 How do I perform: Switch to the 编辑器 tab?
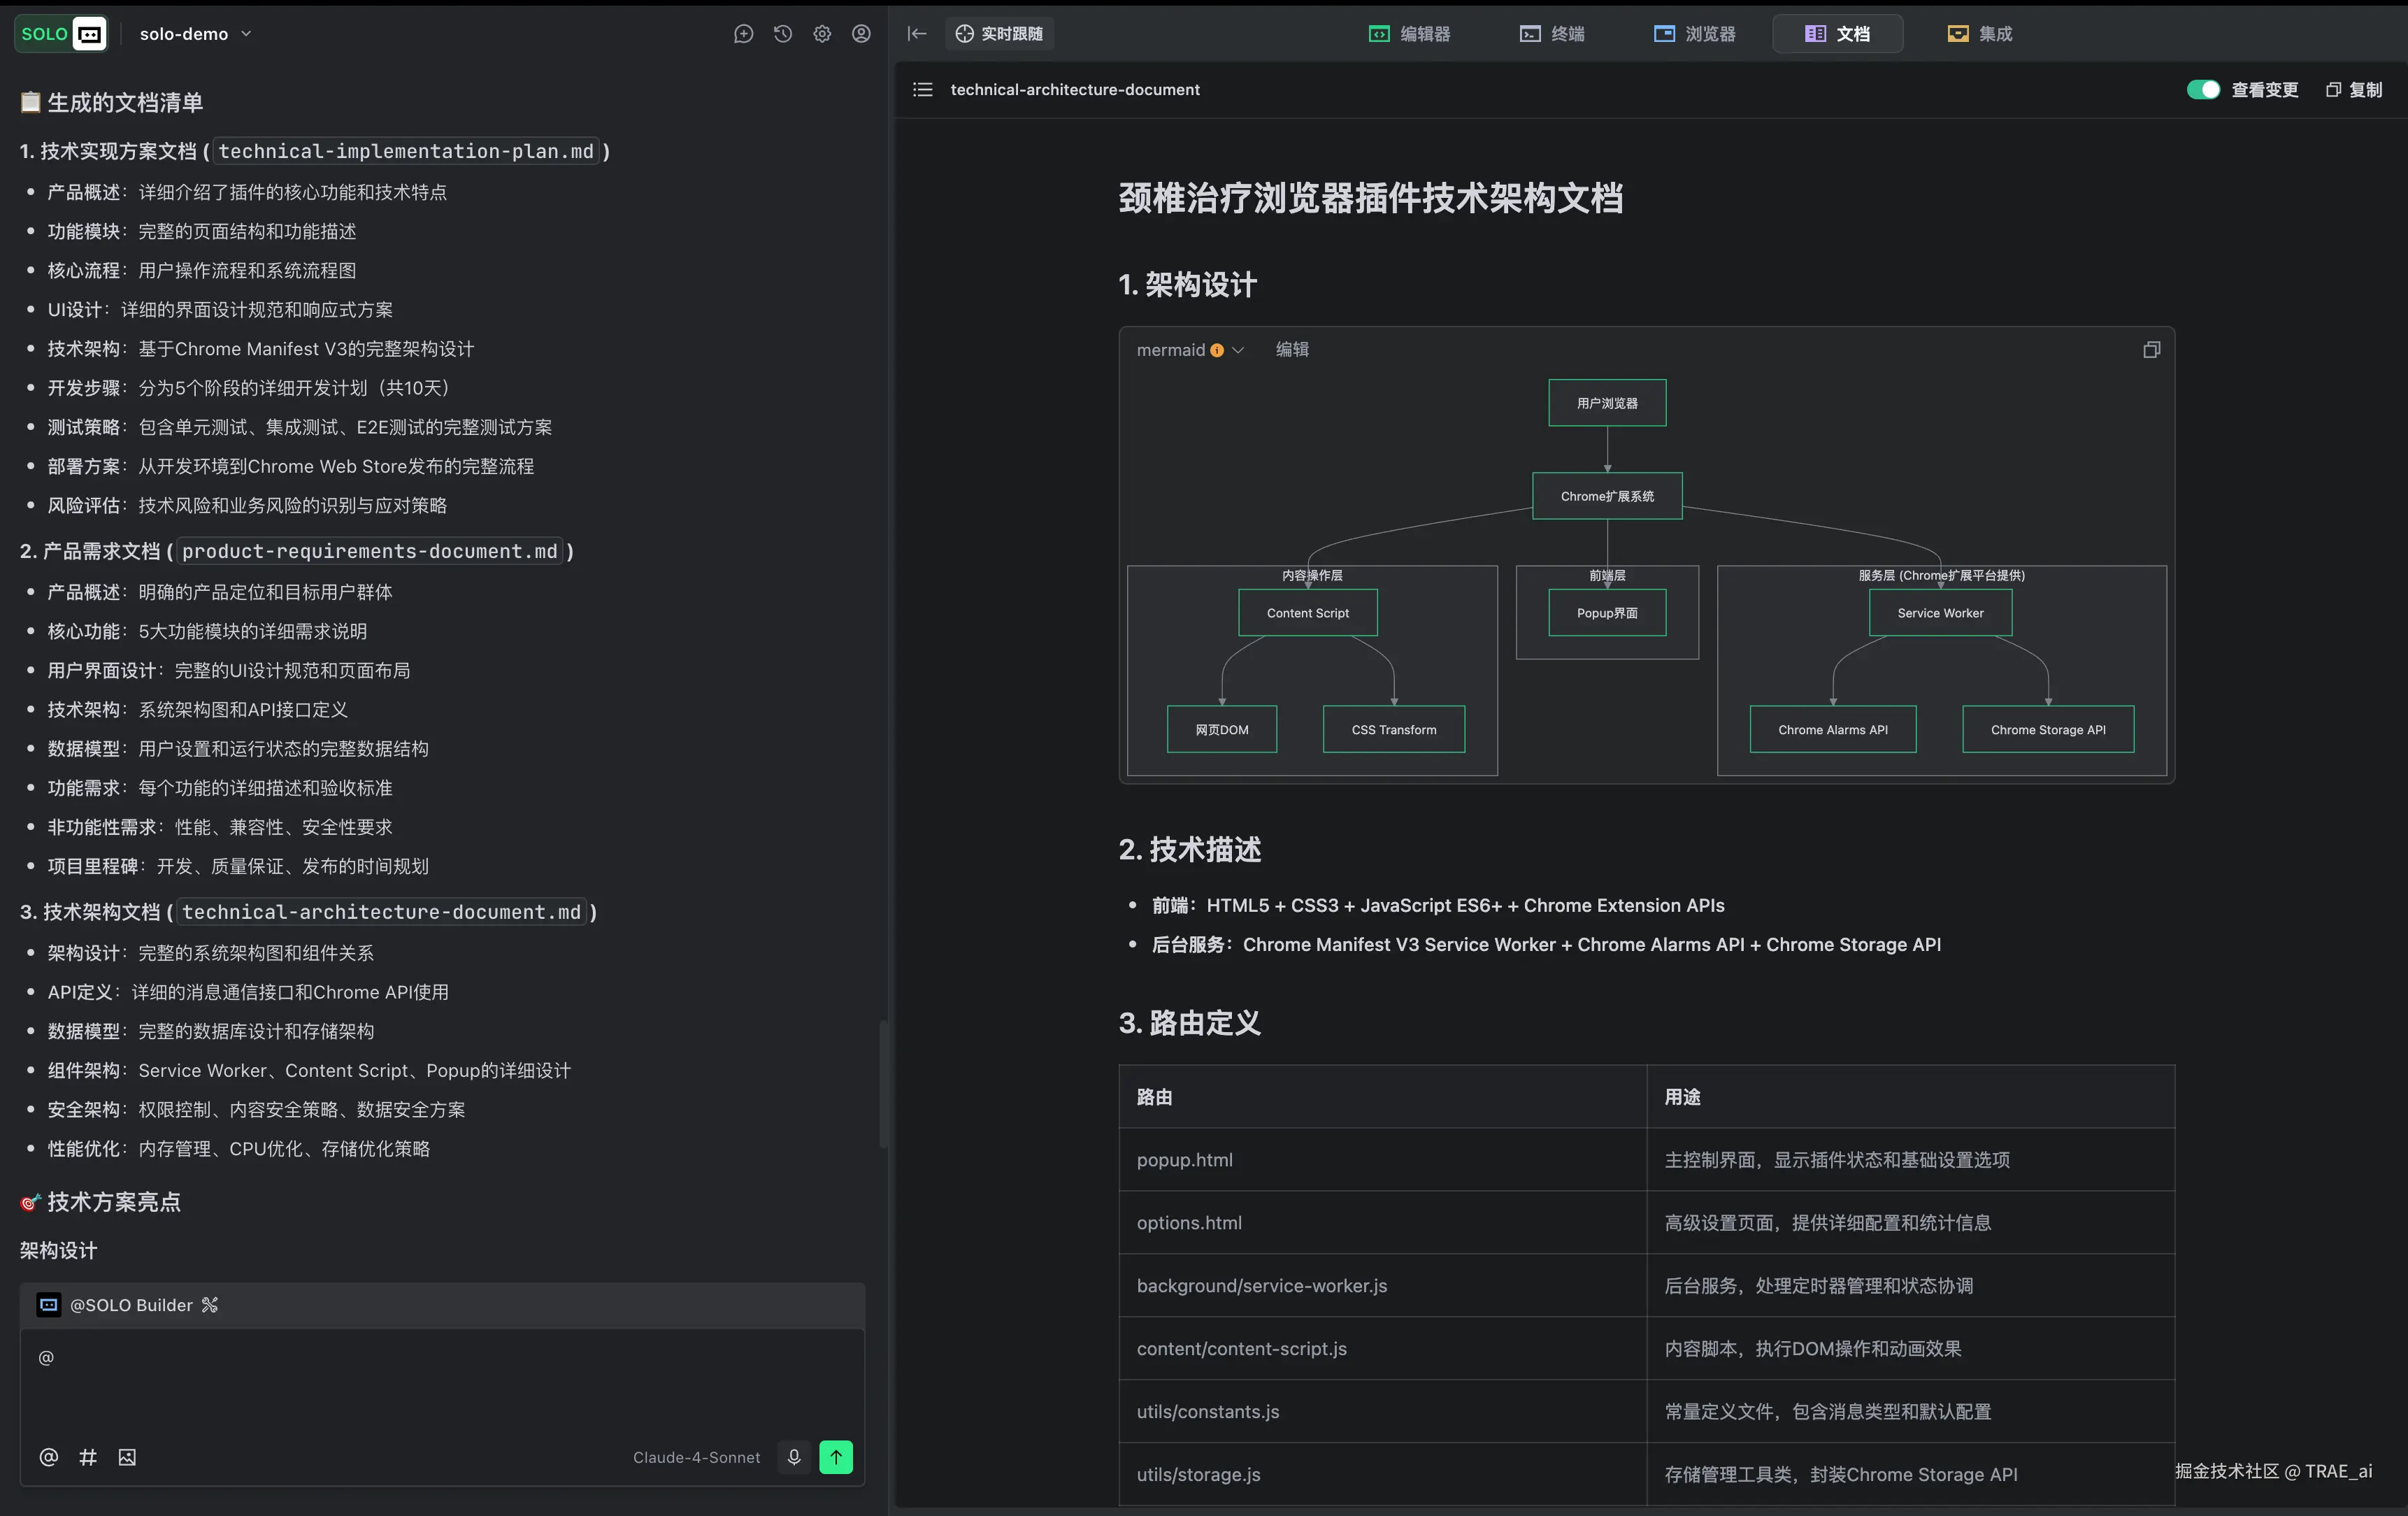pyautogui.click(x=1410, y=34)
